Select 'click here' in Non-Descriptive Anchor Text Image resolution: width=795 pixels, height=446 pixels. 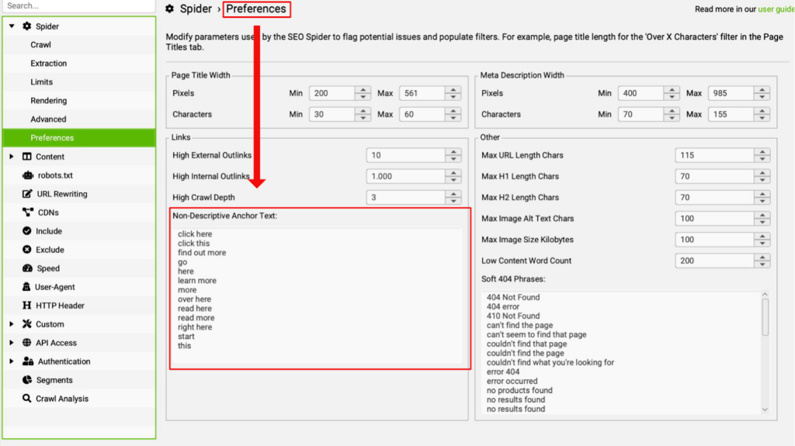click(195, 234)
